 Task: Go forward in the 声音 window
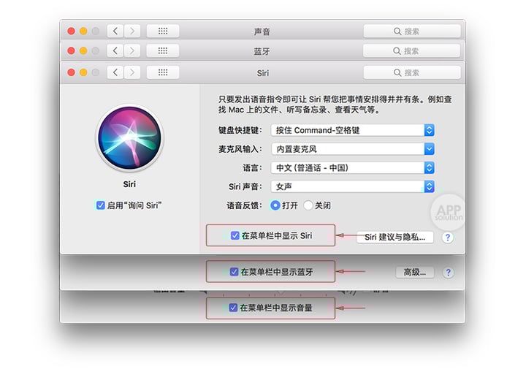click(132, 31)
